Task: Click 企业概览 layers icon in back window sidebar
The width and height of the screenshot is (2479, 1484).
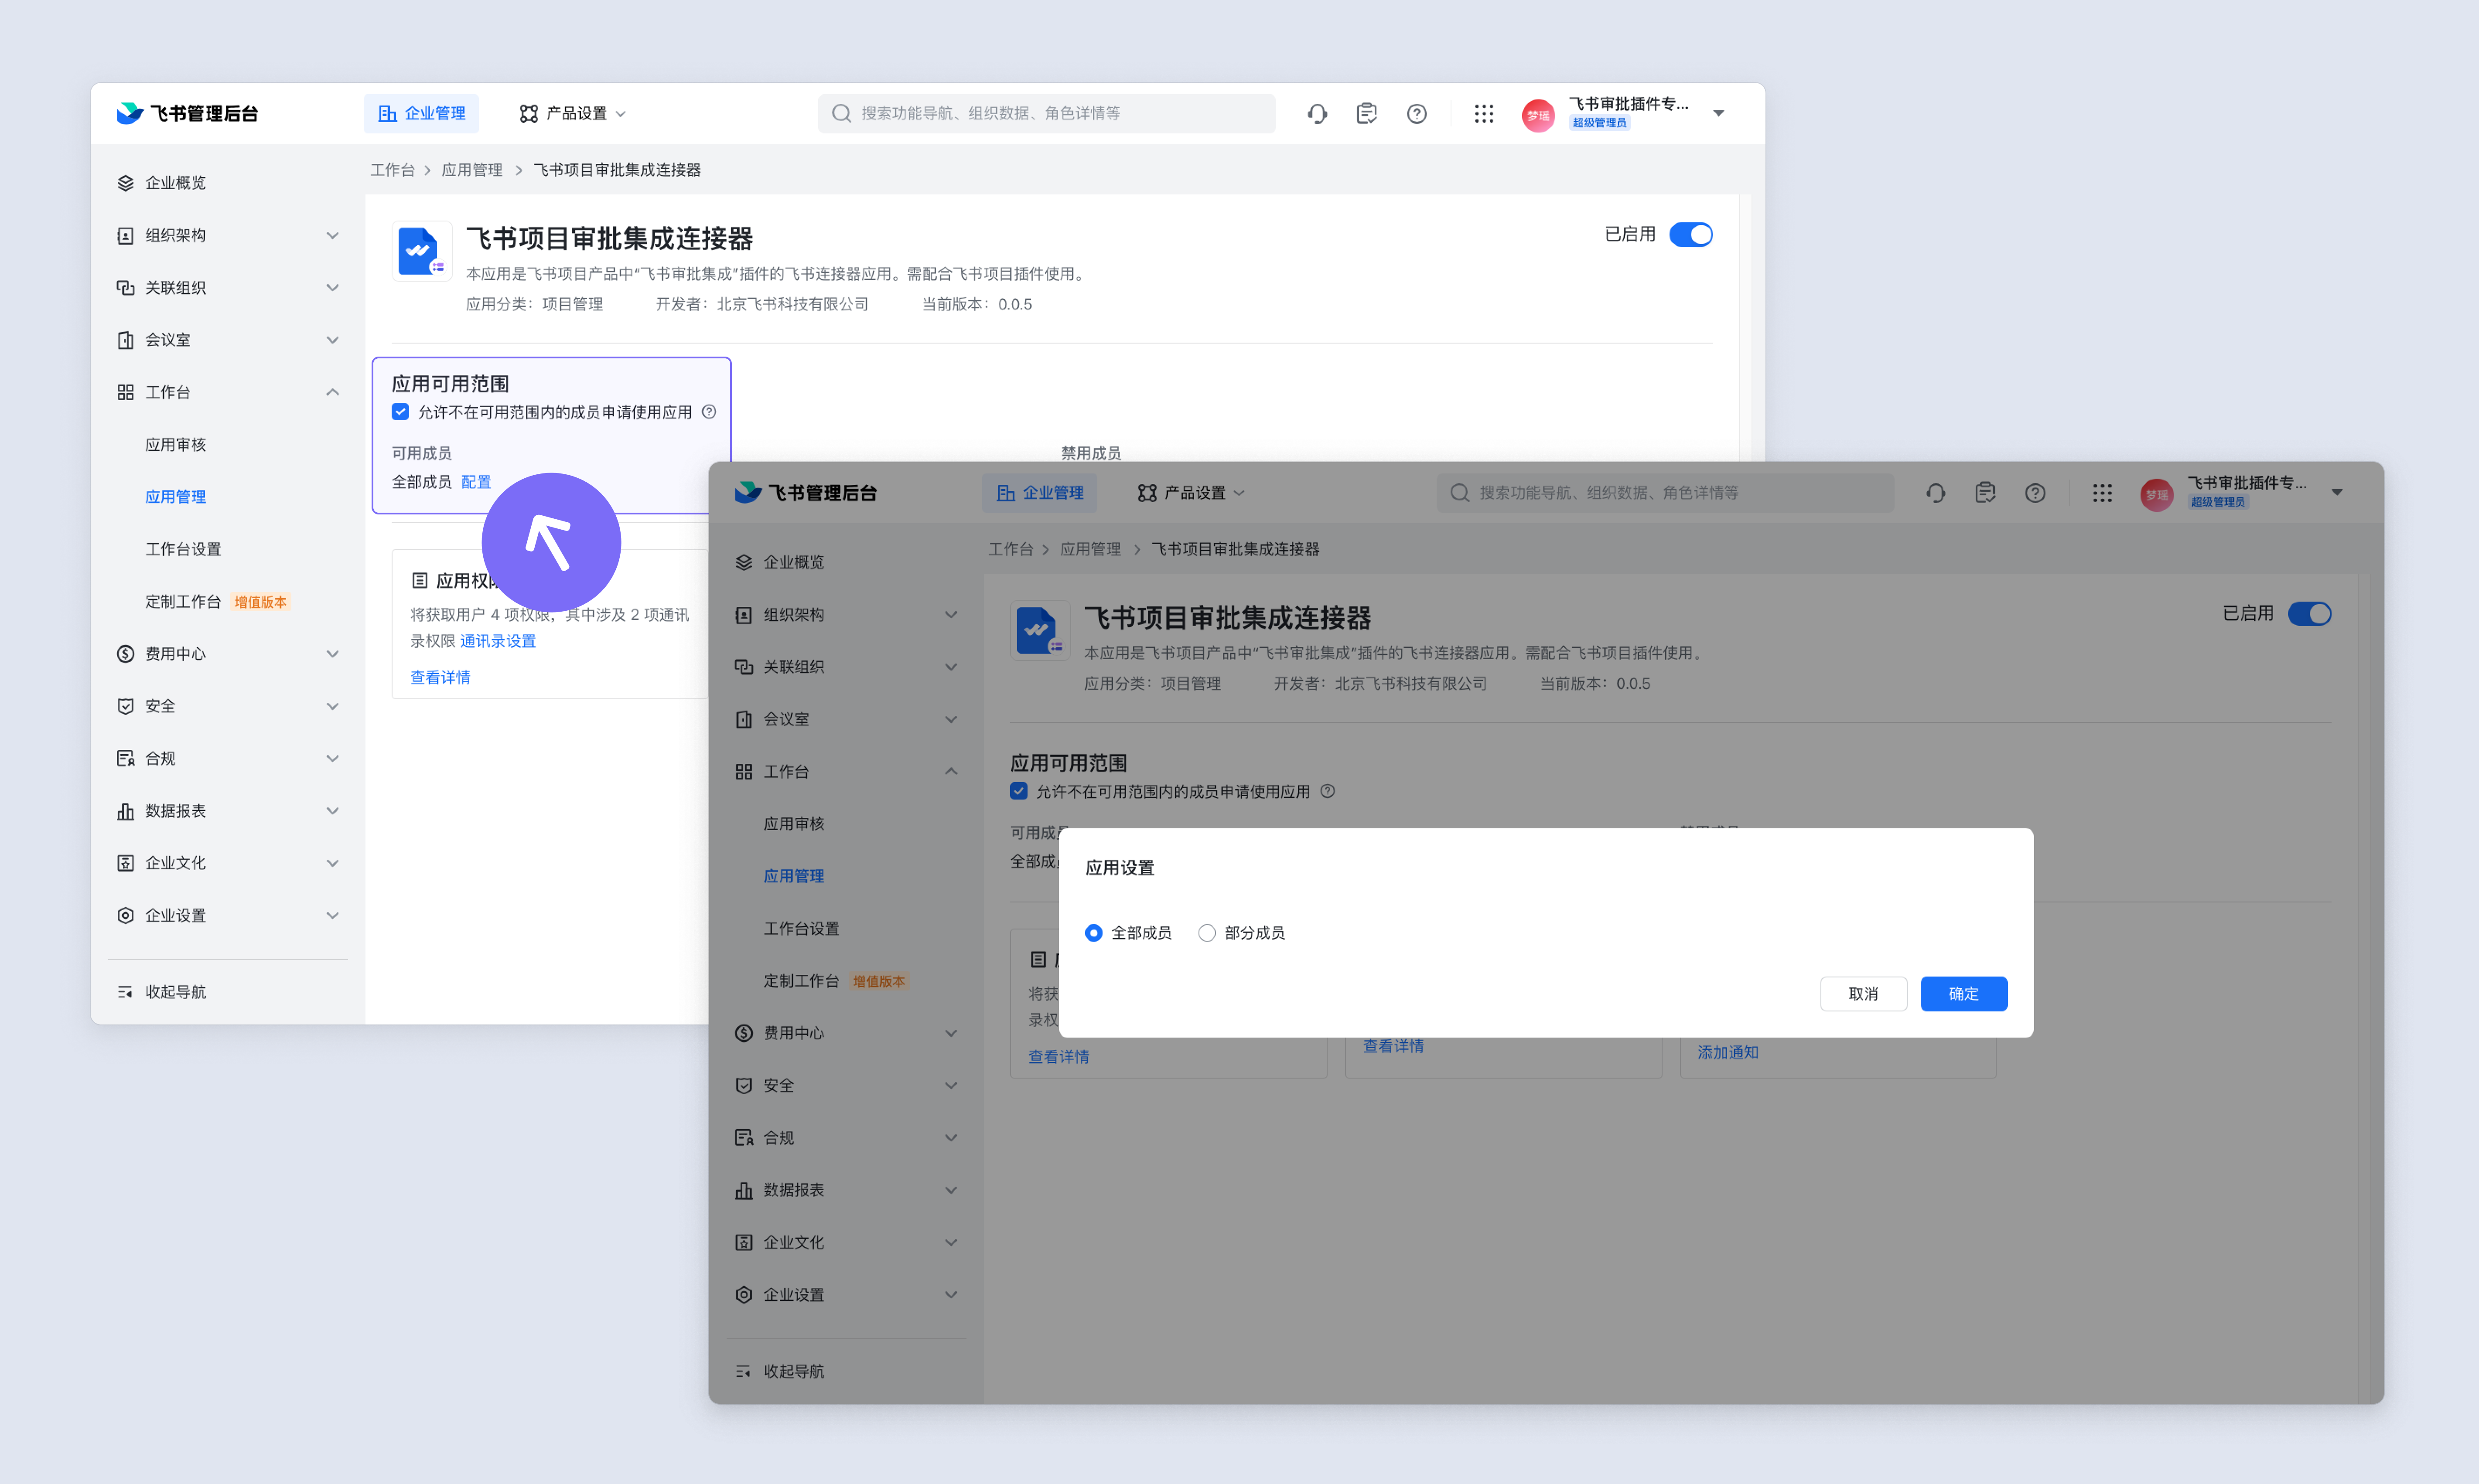Action: [x=125, y=183]
